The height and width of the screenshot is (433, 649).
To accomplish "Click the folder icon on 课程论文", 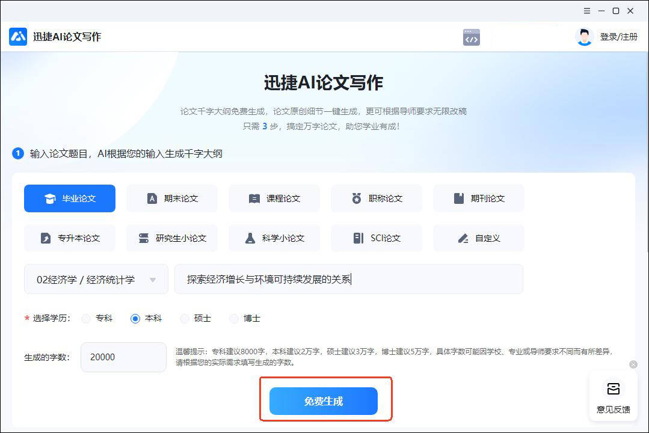I will coord(254,198).
